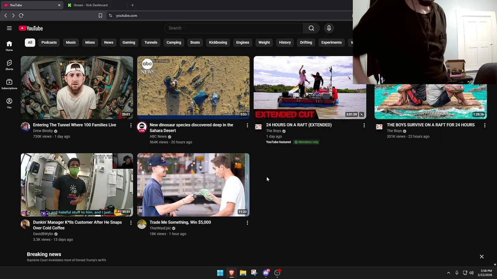Image resolution: width=497 pixels, height=279 pixels.
Task: Select the Experiments filter chip
Action: coord(332,42)
